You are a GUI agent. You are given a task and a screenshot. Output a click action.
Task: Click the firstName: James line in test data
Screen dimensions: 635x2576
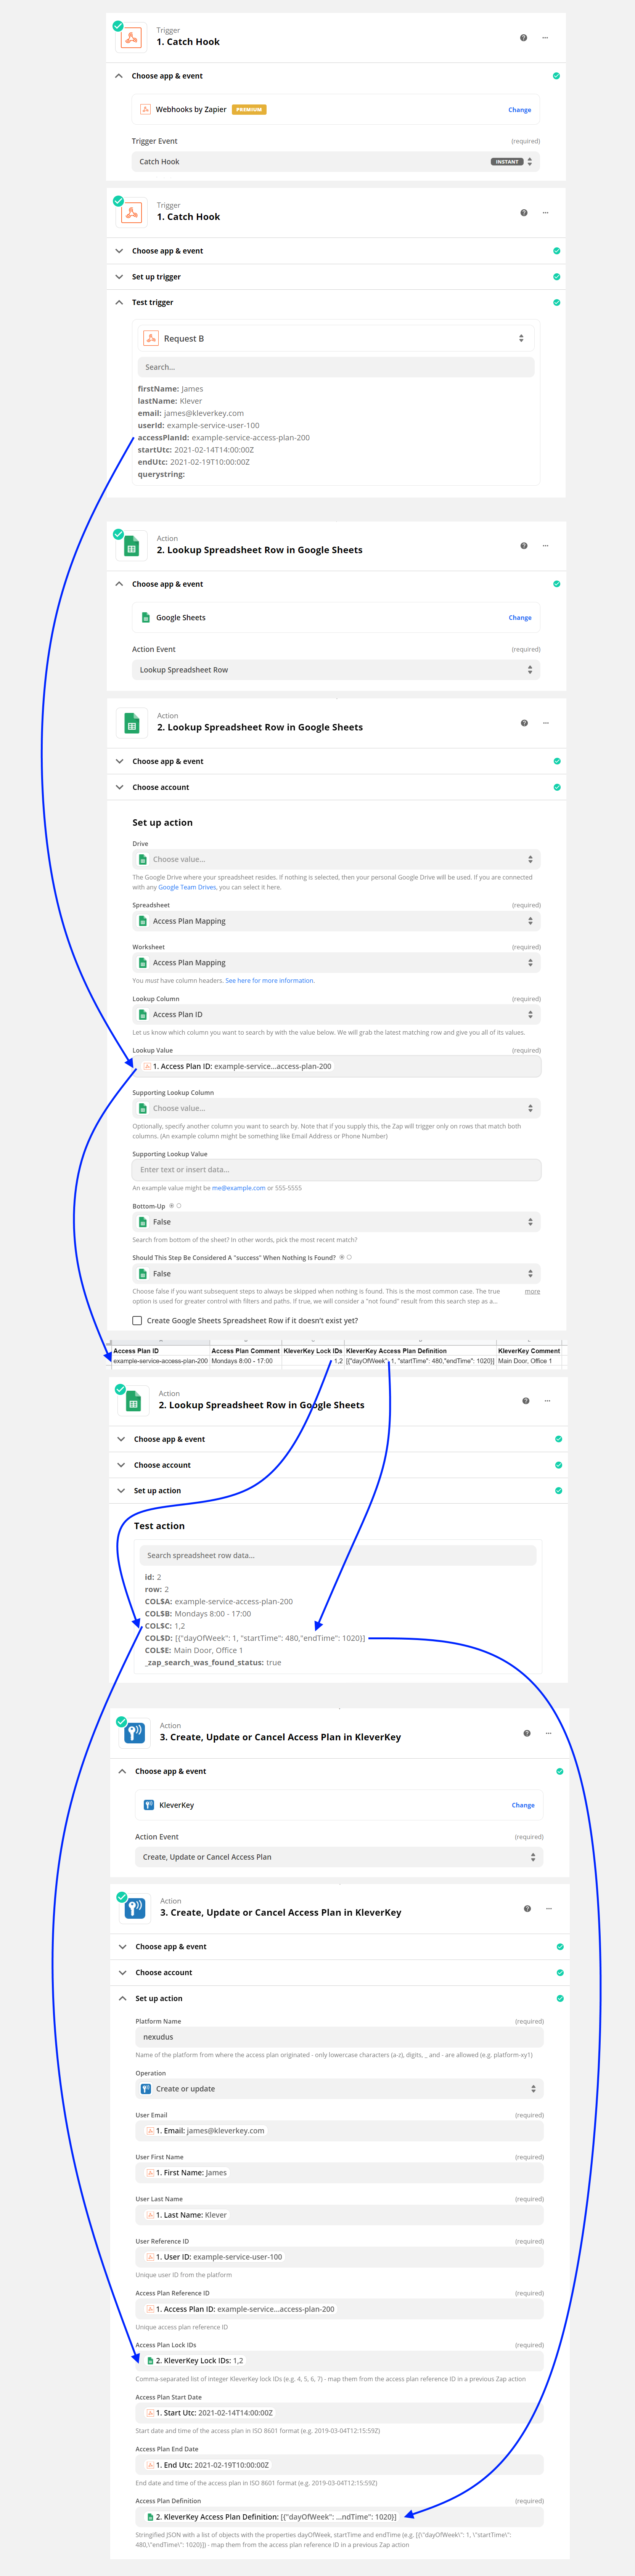pos(170,389)
